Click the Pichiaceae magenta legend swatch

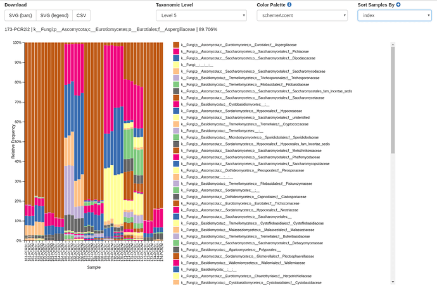[176, 52]
